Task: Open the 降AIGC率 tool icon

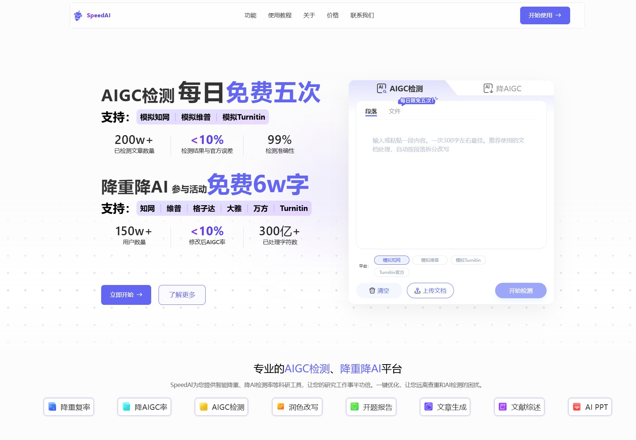Action: [126, 407]
